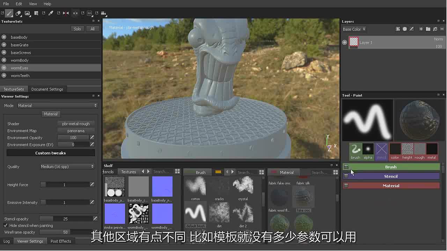Switch to Document Settings tab
The width and height of the screenshot is (447, 251).
pyautogui.click(x=47, y=89)
